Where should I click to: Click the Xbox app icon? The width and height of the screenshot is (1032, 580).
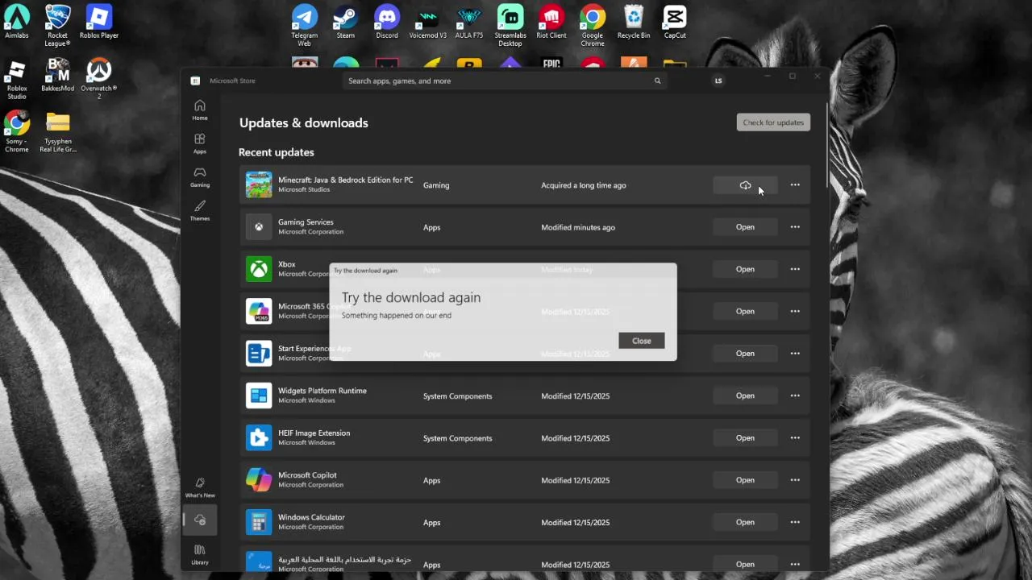(259, 269)
